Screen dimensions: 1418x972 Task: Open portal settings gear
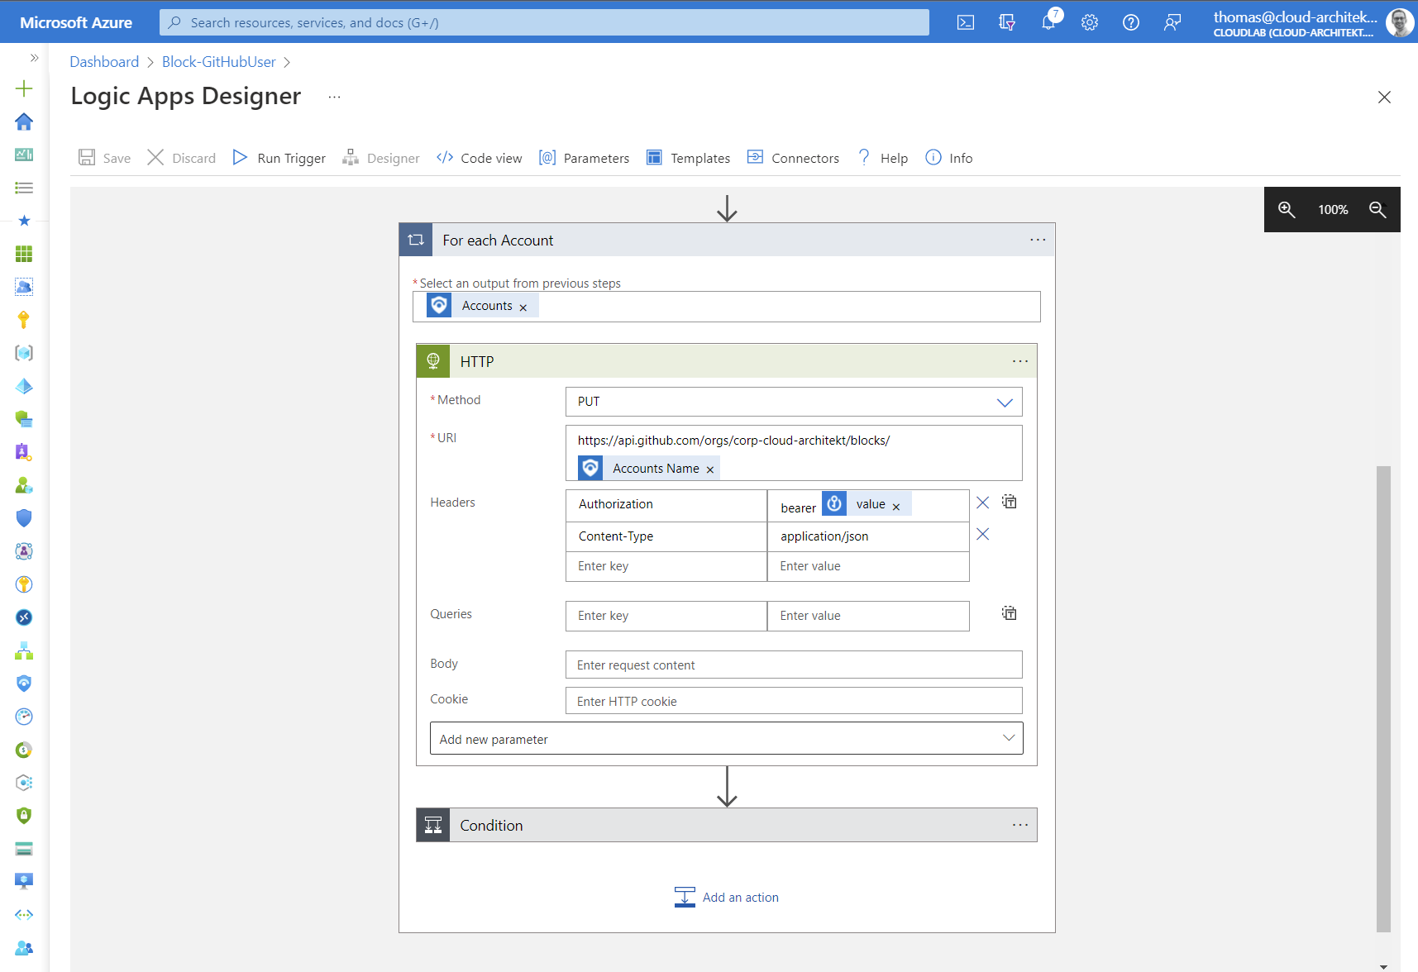point(1090,22)
